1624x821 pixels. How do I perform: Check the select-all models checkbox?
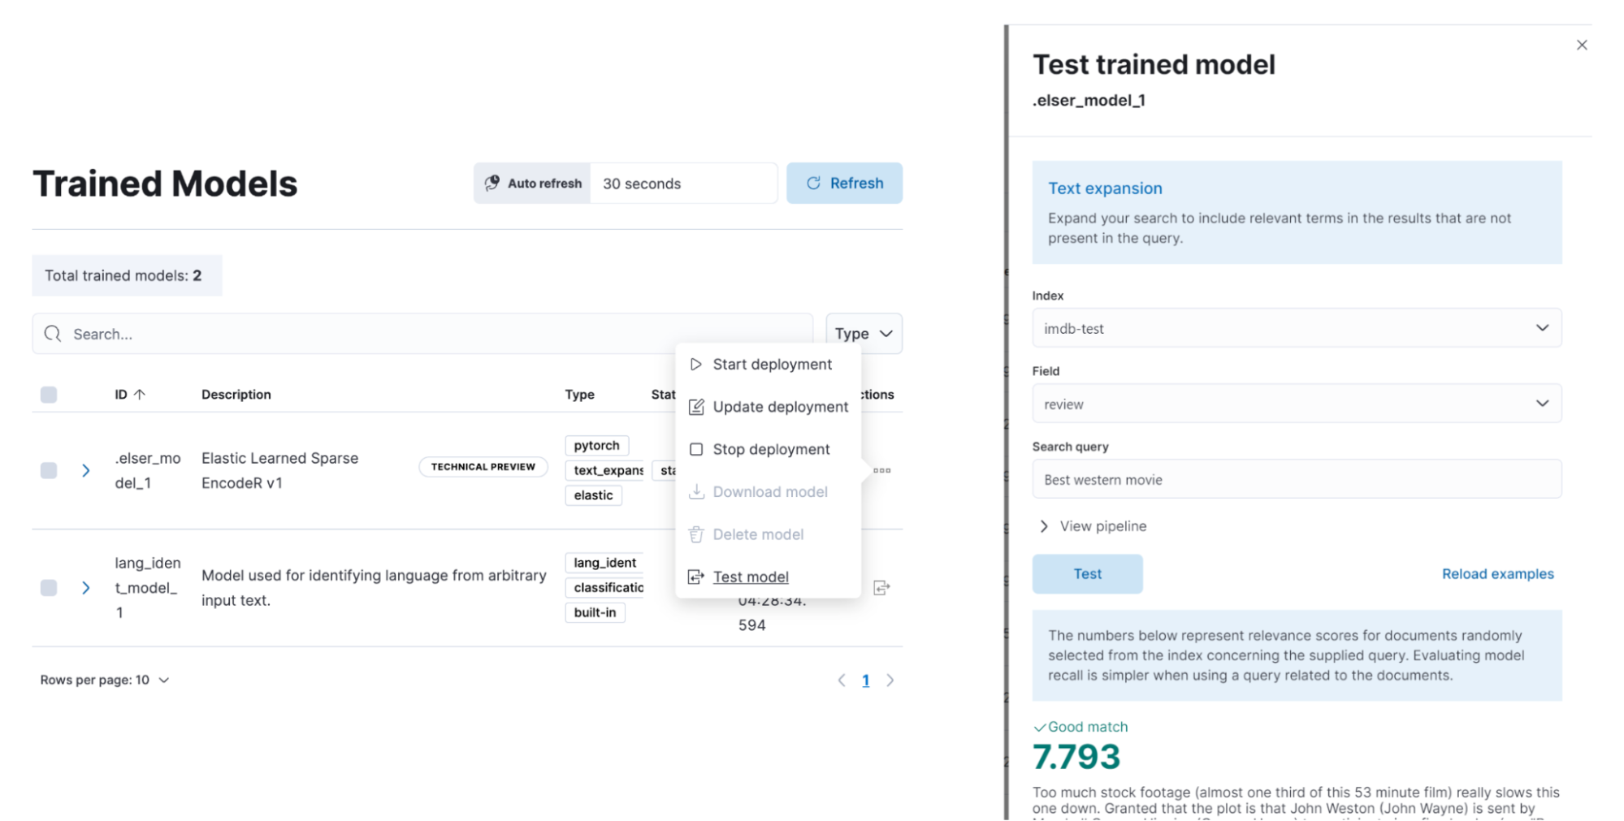click(49, 395)
